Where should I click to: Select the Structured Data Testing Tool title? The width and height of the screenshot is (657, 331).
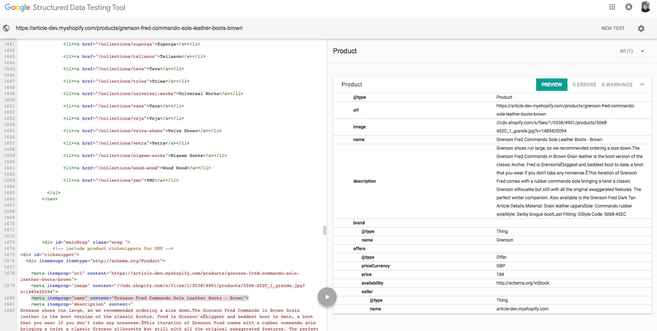pos(79,7)
